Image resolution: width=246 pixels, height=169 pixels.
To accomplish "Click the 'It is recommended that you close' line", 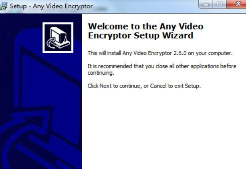I will point(162,67).
